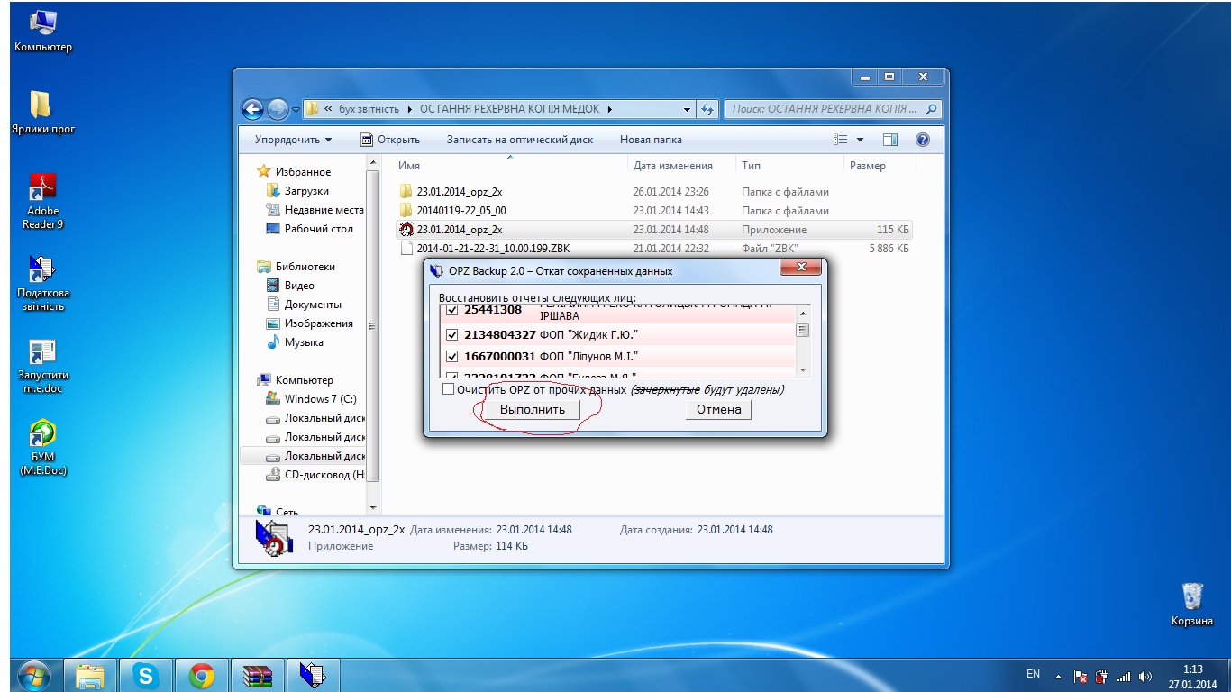Open WinRAR from the taskbar
Screen dimensions: 1231x692
tap(257, 675)
